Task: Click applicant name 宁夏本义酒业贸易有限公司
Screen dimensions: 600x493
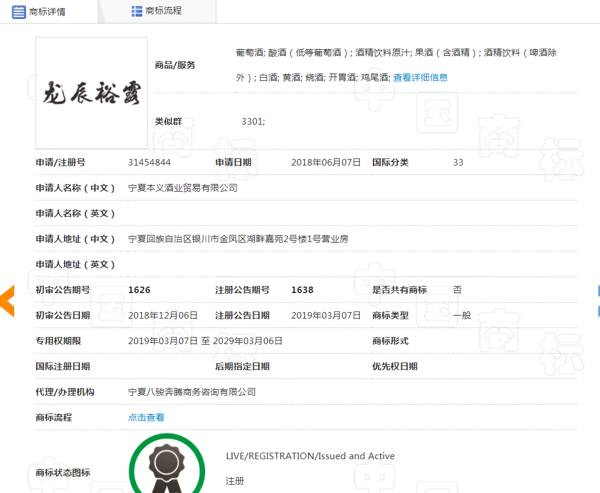Action: click(183, 187)
